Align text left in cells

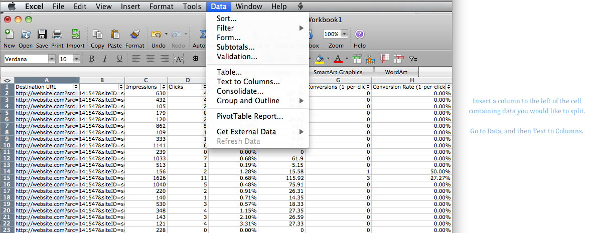click(x=137, y=59)
